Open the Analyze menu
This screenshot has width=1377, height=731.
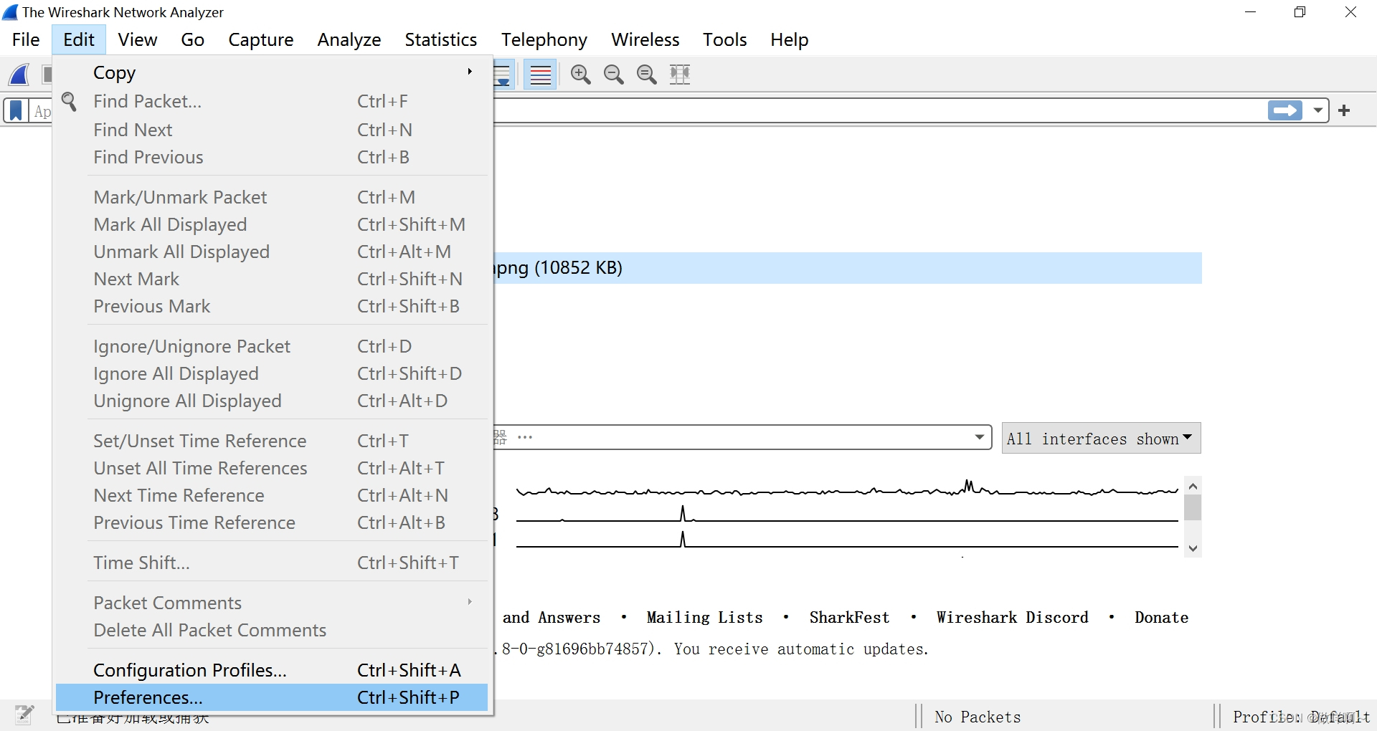tap(349, 39)
